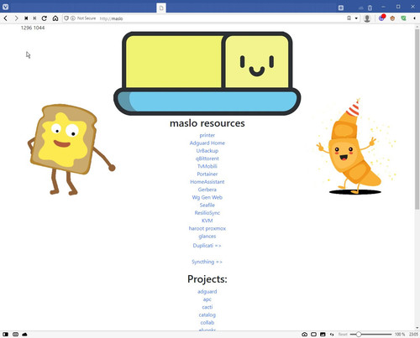Screen dimensions: 420x338
Task: Click the fast forward navigation button
Action: (x=34, y=18)
